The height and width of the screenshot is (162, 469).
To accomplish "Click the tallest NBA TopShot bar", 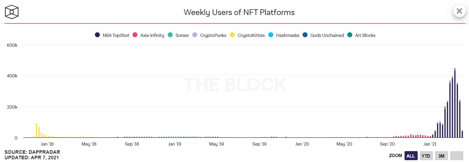I will (x=455, y=104).
